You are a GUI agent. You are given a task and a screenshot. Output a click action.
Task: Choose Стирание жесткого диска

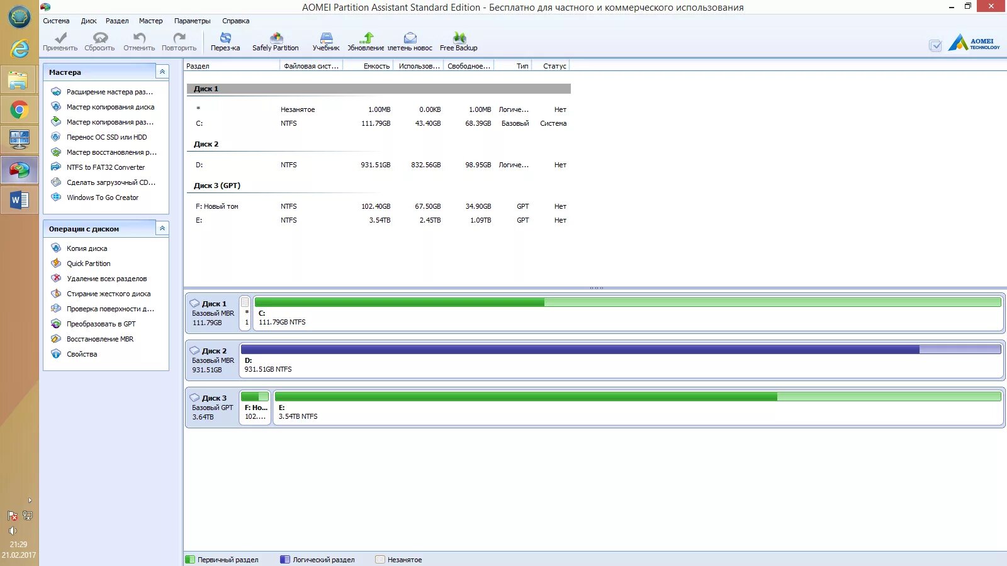pyautogui.click(x=108, y=294)
